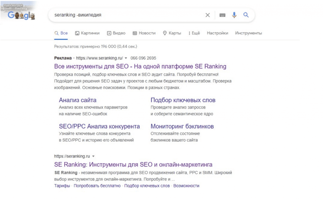Open the Мониторинг бэклинков sitelink
This screenshot has width=323, height=202.
[182, 127]
